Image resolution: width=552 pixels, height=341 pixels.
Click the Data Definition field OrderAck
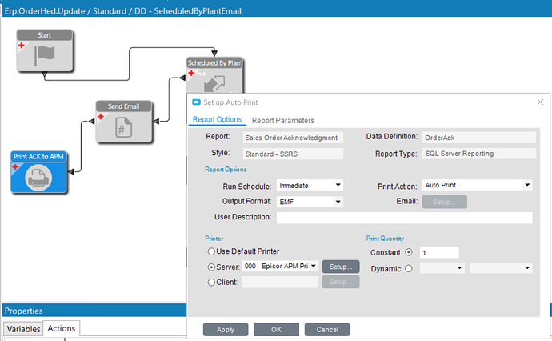click(479, 138)
